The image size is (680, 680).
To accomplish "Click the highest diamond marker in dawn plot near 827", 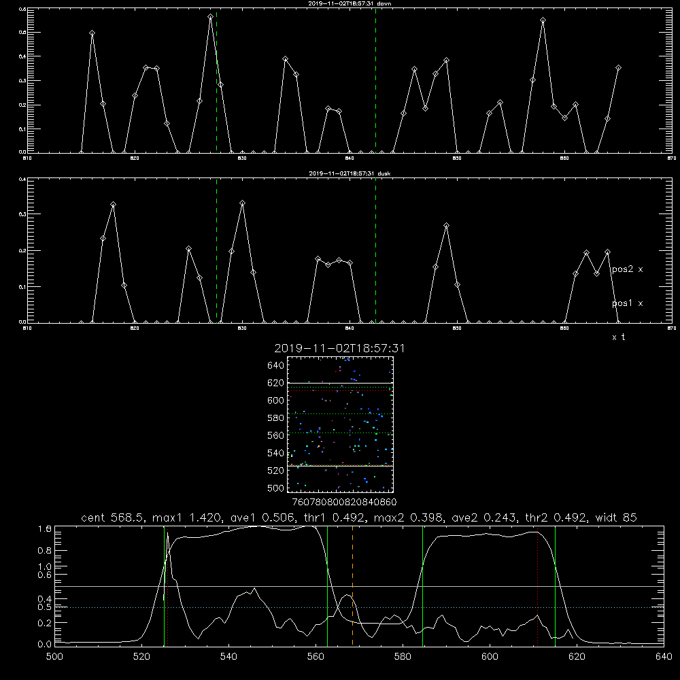I will pyautogui.click(x=210, y=16).
